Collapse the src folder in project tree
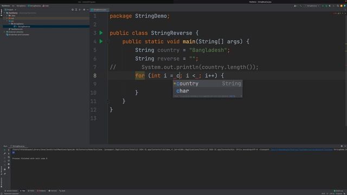This screenshot has height=195, width=347. [x=7, y=21]
